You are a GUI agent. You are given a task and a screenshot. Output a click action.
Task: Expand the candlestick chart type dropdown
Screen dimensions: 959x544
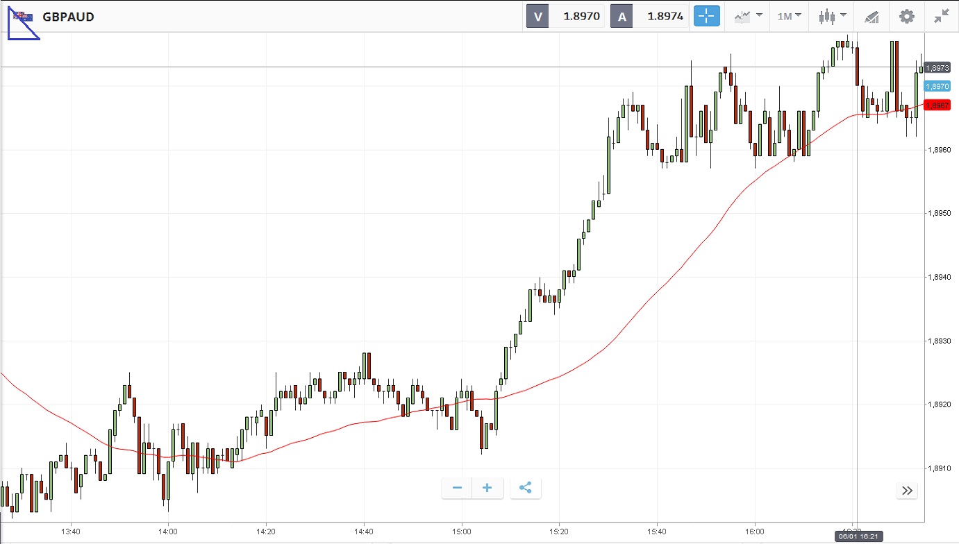click(833, 17)
